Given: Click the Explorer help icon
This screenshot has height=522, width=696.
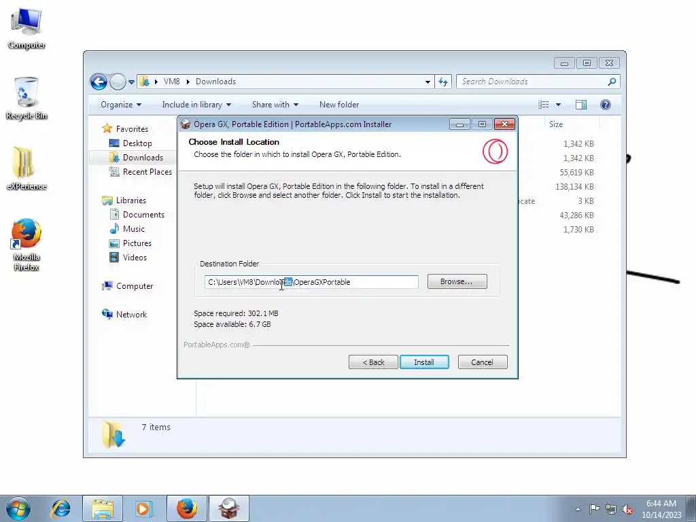Looking at the screenshot, I should [605, 105].
